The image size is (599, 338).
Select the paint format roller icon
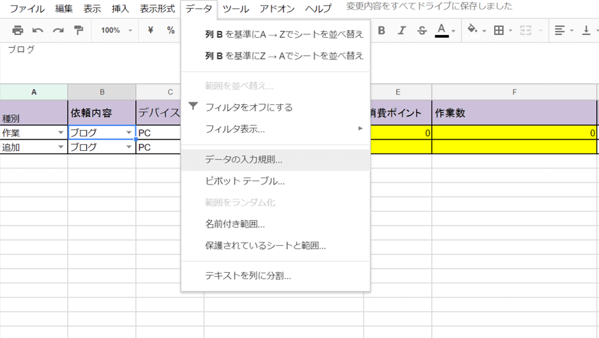click(79, 30)
